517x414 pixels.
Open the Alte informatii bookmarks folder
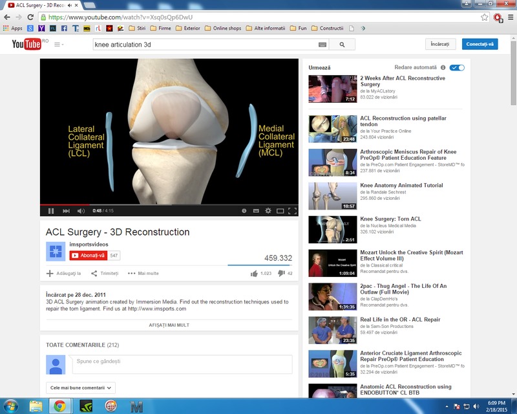pos(266,28)
